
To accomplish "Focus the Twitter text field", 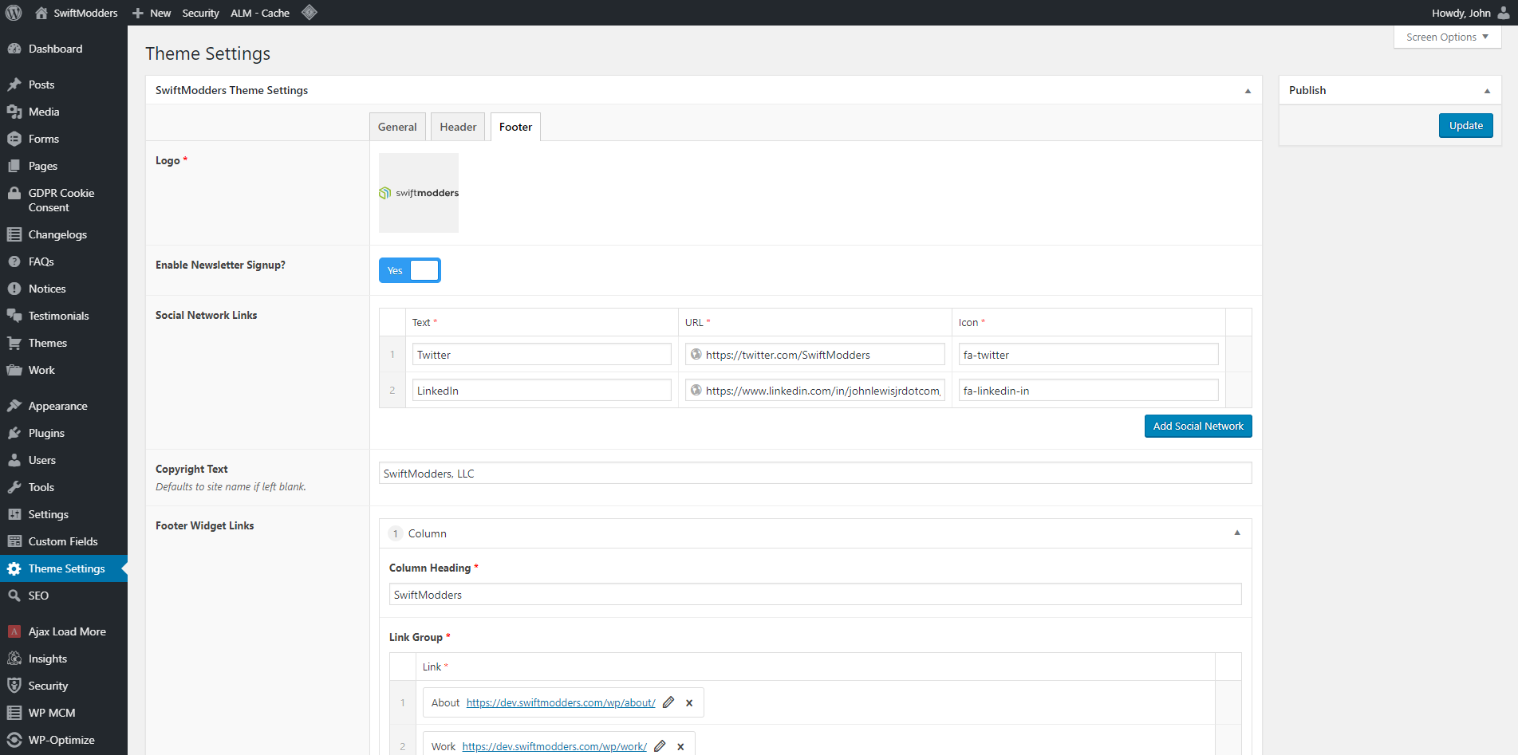I will tap(542, 354).
